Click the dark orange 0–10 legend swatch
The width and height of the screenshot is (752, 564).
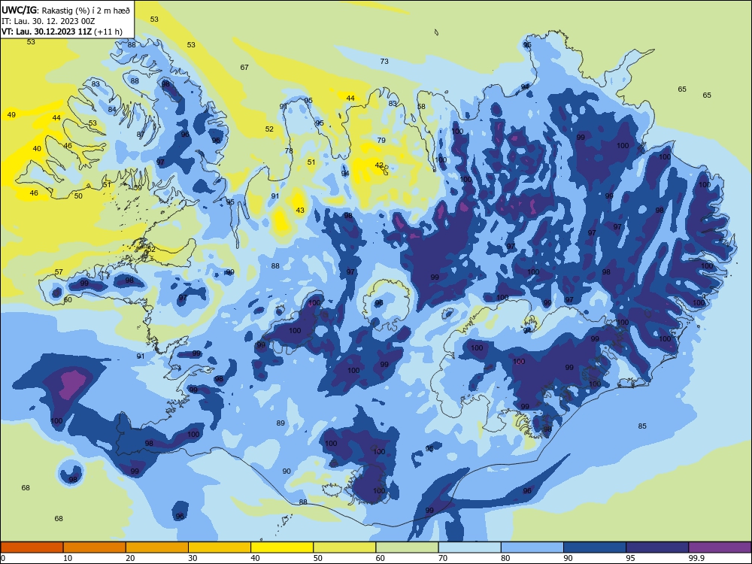(32, 547)
